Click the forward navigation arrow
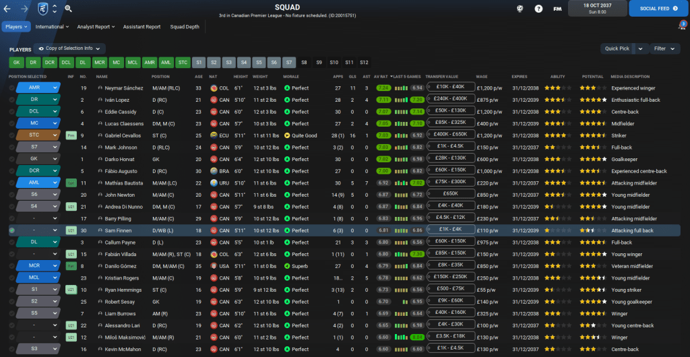Image resolution: width=690 pixels, height=357 pixels. [26, 9]
